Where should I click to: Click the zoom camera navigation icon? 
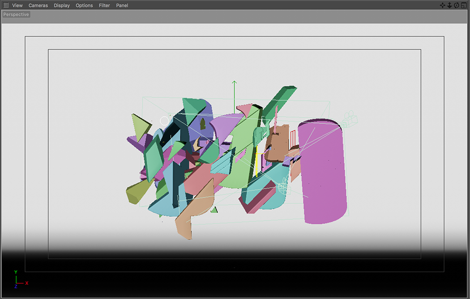(x=449, y=5)
